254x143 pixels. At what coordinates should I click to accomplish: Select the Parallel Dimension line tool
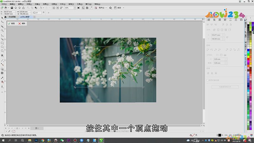click(x=2, y=60)
